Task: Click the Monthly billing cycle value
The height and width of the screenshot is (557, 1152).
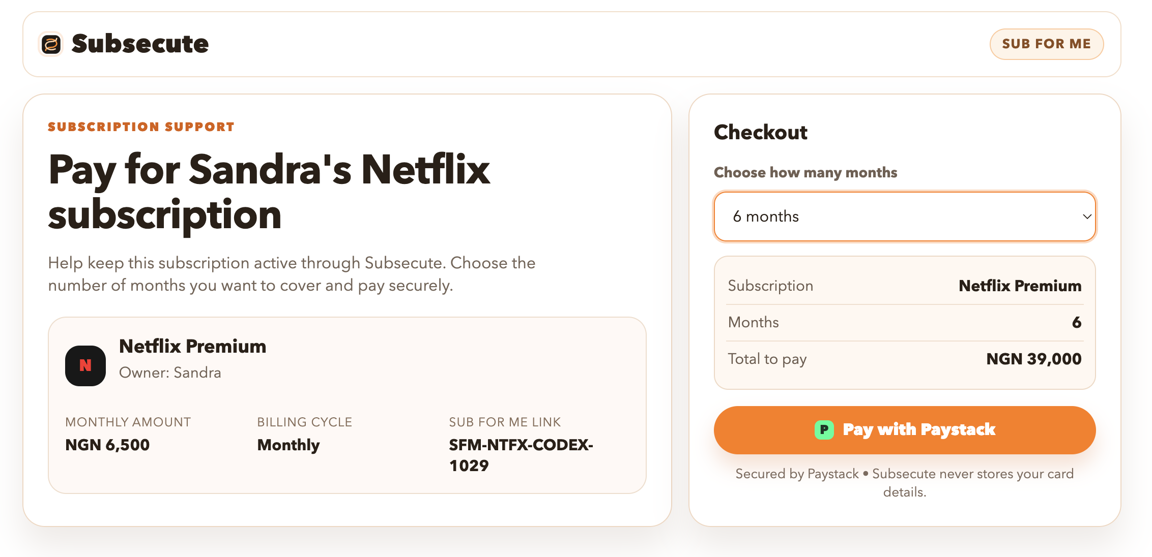Action: [289, 445]
